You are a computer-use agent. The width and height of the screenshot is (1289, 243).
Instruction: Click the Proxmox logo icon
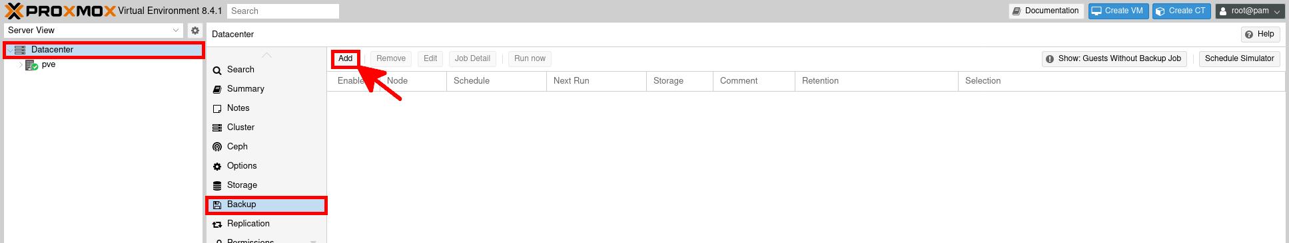[x=14, y=11]
